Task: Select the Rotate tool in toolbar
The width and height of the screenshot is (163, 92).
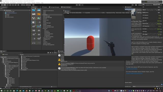Action: coord(7,5)
